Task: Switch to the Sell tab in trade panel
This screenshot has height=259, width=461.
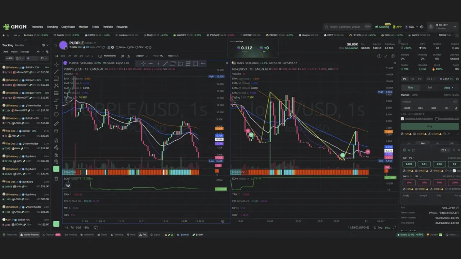Action: click(x=430, y=87)
